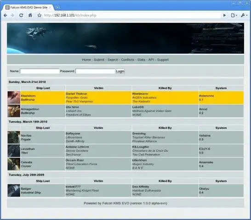Open the Maelstrom ship thumbnail
The height and width of the screenshot is (220, 251).
pyautogui.click(x=14, y=98)
